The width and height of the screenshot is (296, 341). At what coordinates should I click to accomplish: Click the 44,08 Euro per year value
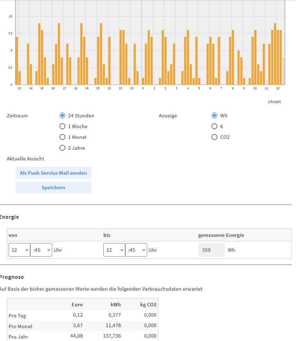click(x=77, y=336)
